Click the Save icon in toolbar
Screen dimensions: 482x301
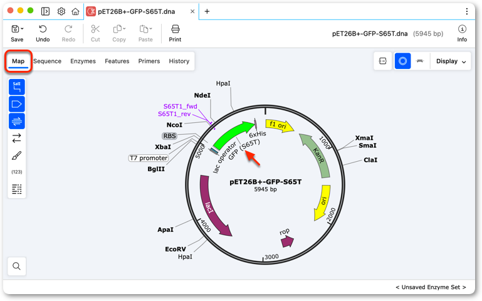click(15, 29)
